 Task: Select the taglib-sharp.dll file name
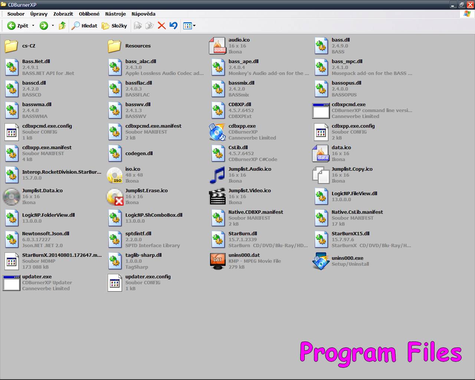click(x=144, y=255)
